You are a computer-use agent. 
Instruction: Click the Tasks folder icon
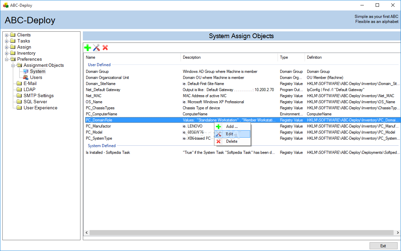click(13, 41)
